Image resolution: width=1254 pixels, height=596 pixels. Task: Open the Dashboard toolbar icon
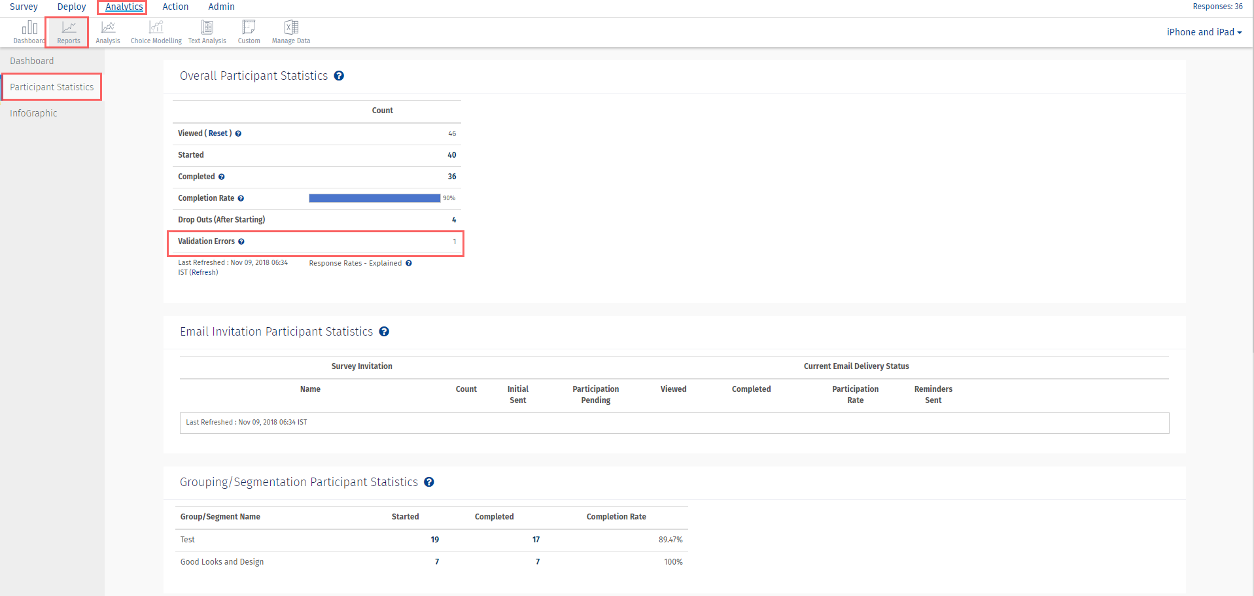(29, 31)
